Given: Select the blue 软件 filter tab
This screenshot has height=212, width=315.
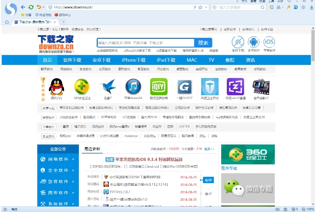Looking at the screenshot, I should point(208,180).
